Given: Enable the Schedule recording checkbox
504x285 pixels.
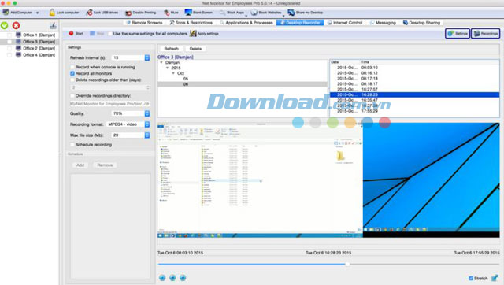Looking at the screenshot, I should [x=72, y=145].
